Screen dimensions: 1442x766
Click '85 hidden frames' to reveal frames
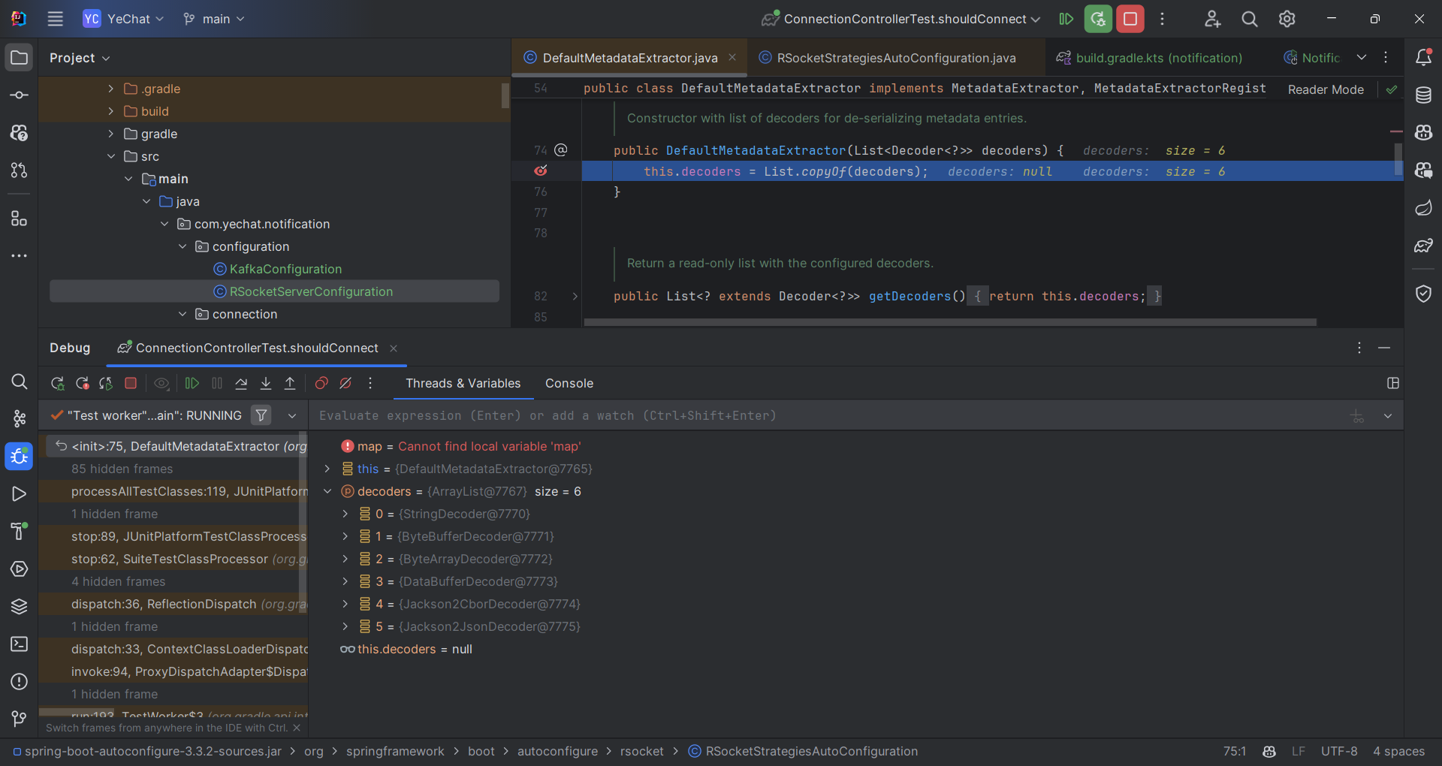122,469
